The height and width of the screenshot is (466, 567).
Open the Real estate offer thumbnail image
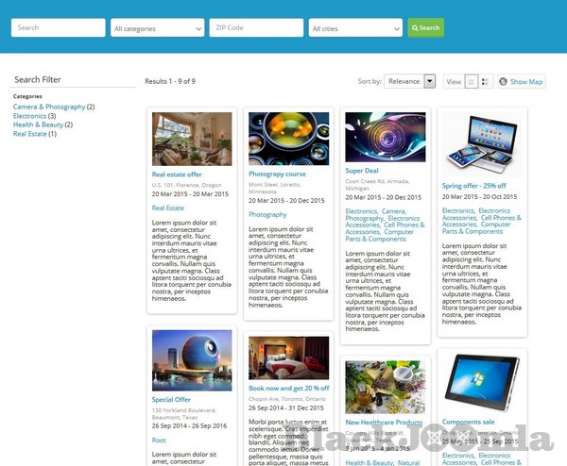pos(192,140)
